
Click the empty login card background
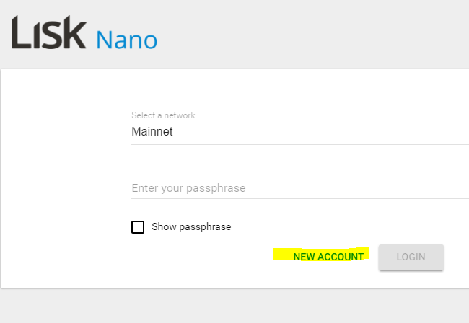(x=60, y=180)
